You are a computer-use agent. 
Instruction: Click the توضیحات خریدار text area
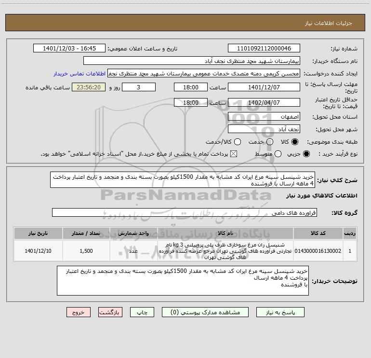183,280
